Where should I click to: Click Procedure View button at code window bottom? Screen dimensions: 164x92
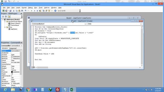point(32,67)
